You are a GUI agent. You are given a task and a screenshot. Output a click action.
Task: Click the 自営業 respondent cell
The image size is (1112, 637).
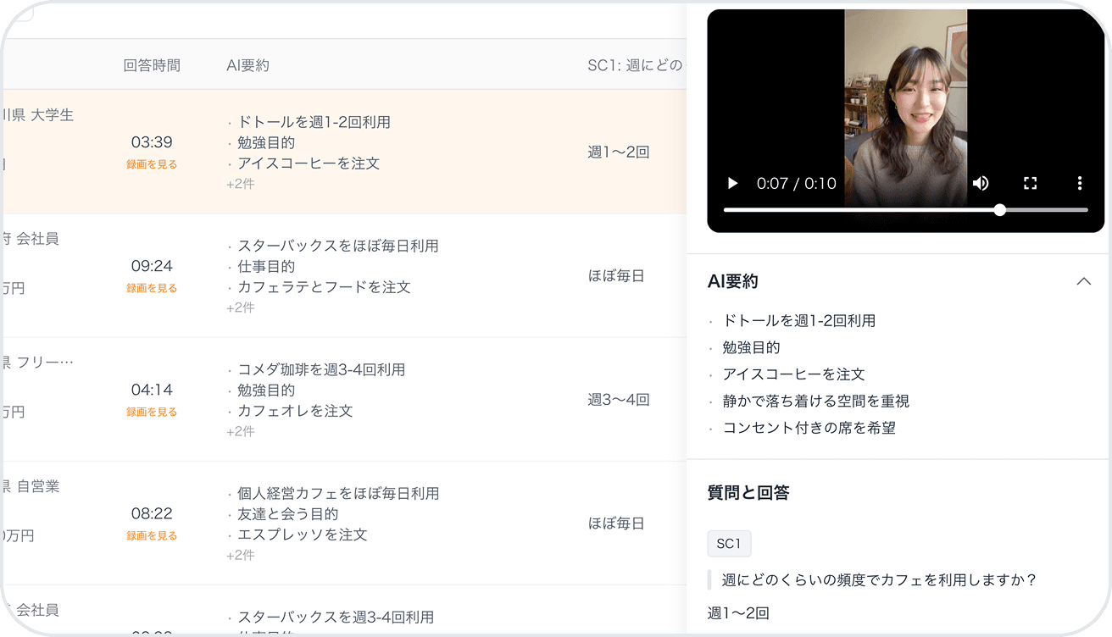(38, 486)
